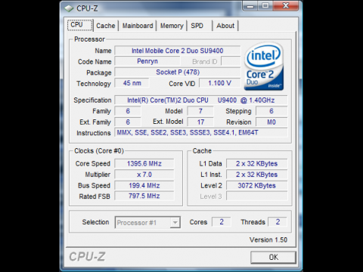Click the Processor group label
Viewport: 363px width, 272px height.
coord(89,39)
